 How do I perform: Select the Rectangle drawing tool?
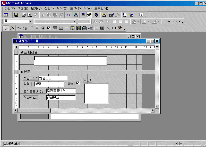(114, 28)
